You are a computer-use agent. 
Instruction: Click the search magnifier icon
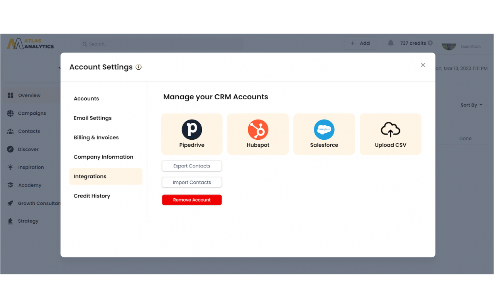[85, 44]
